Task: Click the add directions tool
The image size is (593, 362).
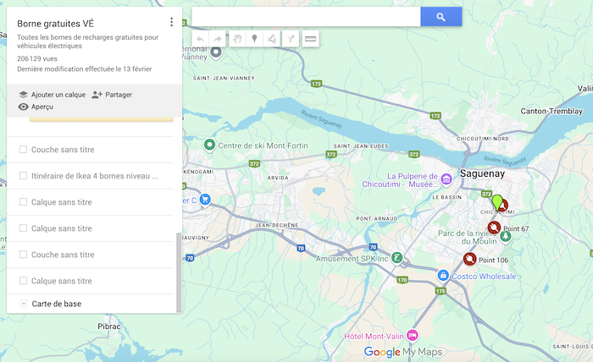Action: 291,39
